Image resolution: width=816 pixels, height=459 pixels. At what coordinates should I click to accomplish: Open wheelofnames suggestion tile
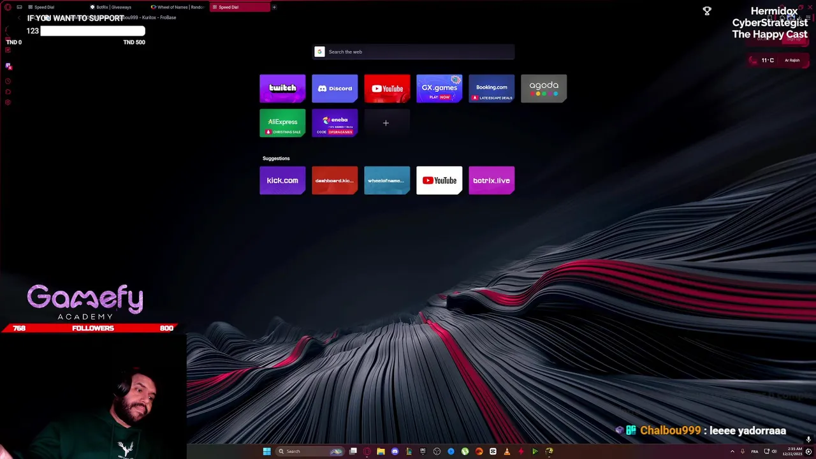[387, 180]
